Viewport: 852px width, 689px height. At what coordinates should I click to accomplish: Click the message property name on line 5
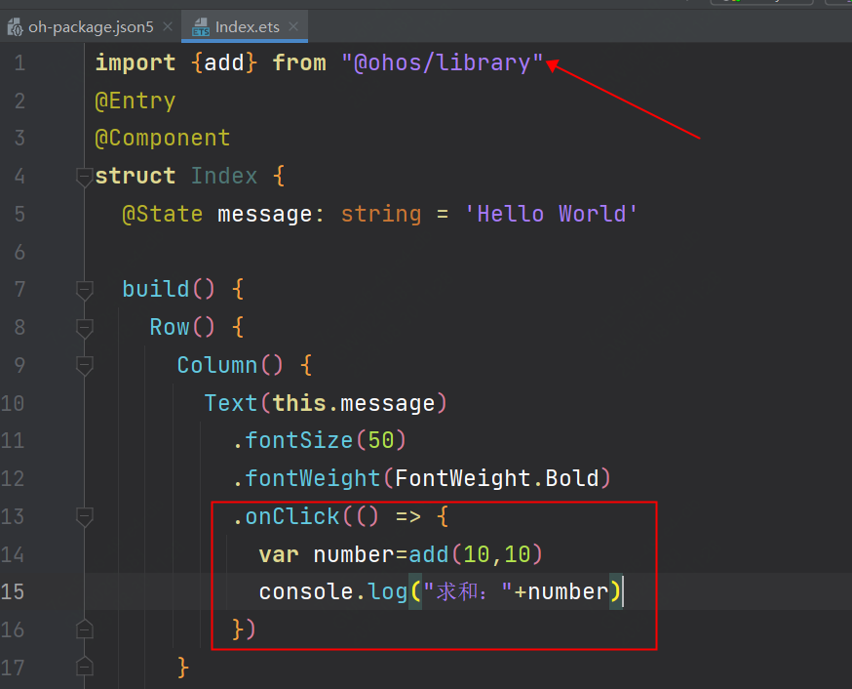(x=265, y=215)
